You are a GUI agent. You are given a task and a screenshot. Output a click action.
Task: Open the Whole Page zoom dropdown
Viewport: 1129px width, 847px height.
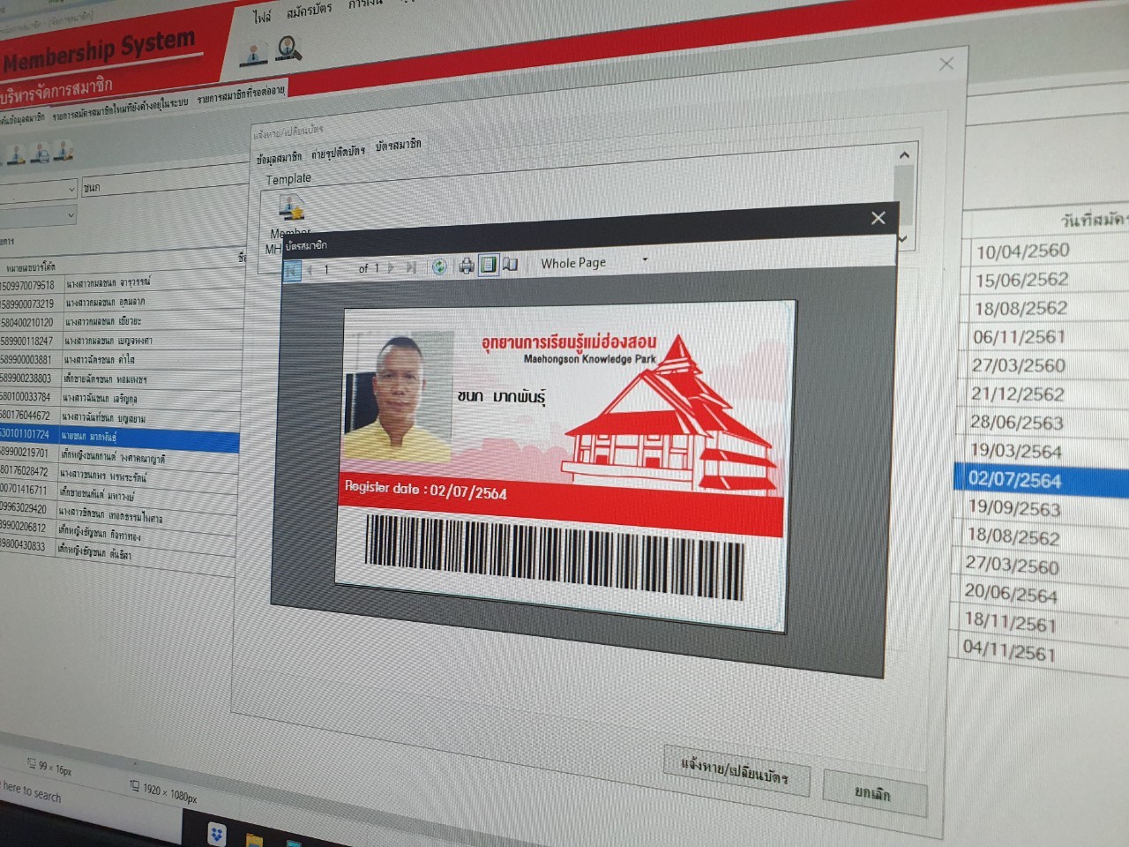645,259
